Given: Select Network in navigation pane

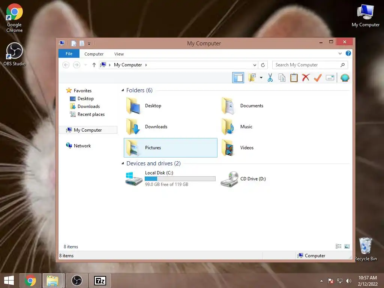Looking at the screenshot, I should click(82, 146).
